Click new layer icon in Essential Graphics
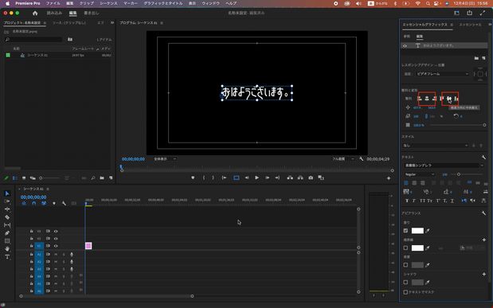The height and width of the screenshot is (308, 493). (483, 58)
